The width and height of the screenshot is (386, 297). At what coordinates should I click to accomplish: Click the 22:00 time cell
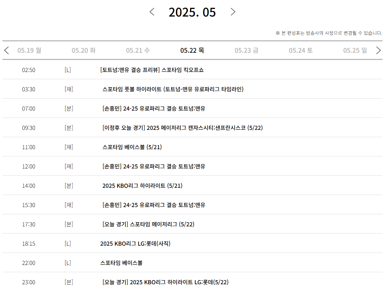pos(29,263)
